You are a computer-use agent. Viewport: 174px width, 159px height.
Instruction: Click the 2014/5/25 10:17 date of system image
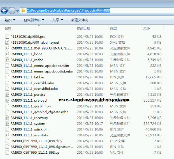point(90,124)
